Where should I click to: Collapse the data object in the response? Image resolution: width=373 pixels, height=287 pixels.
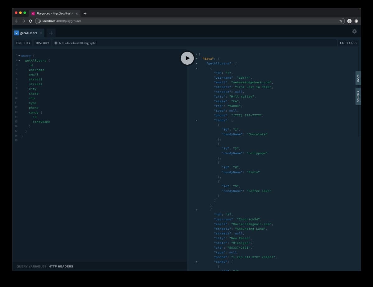coord(196,58)
